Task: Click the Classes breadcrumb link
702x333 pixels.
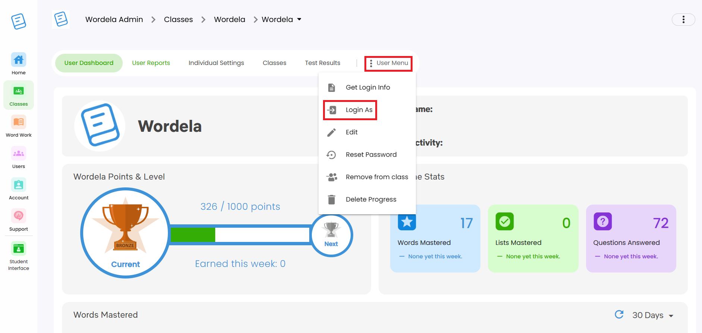Action: coord(178,19)
